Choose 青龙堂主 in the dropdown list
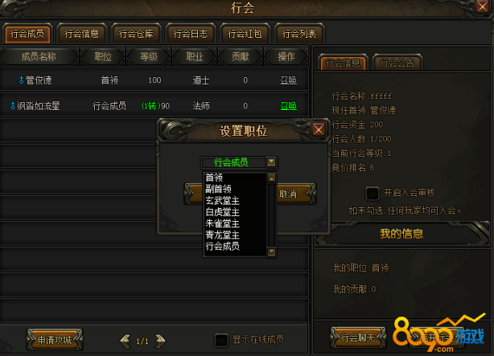 pyautogui.click(x=222, y=235)
